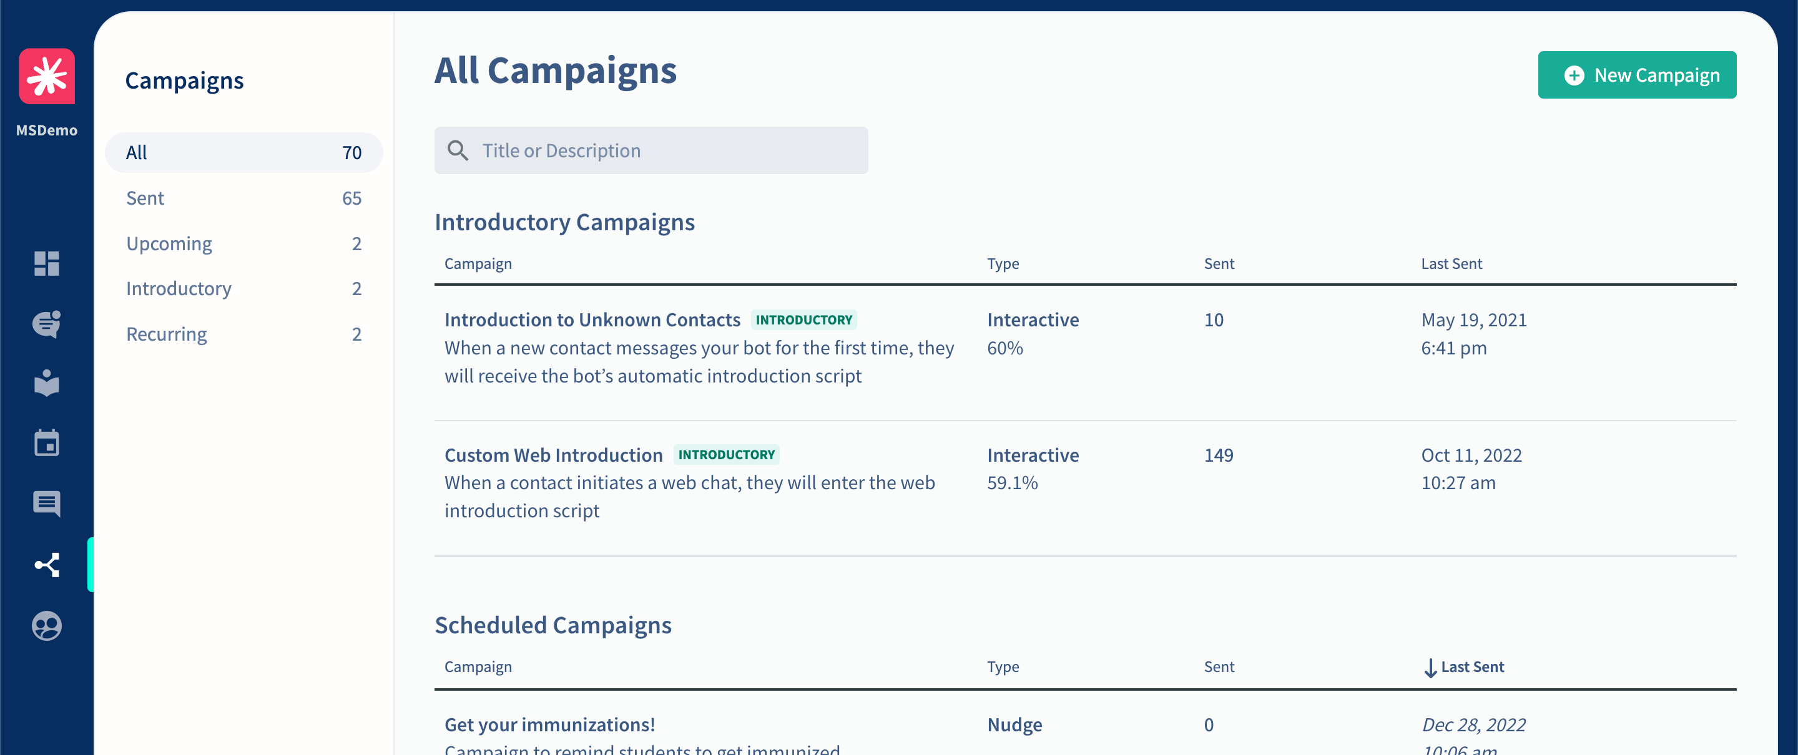
Task: Open the dashboard grid icon in sidebar
Action: point(47,263)
